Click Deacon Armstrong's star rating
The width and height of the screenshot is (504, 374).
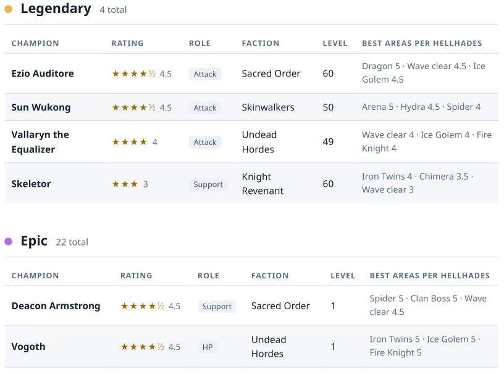151,306
